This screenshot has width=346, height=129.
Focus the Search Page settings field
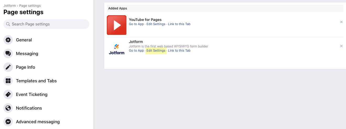(46, 24)
